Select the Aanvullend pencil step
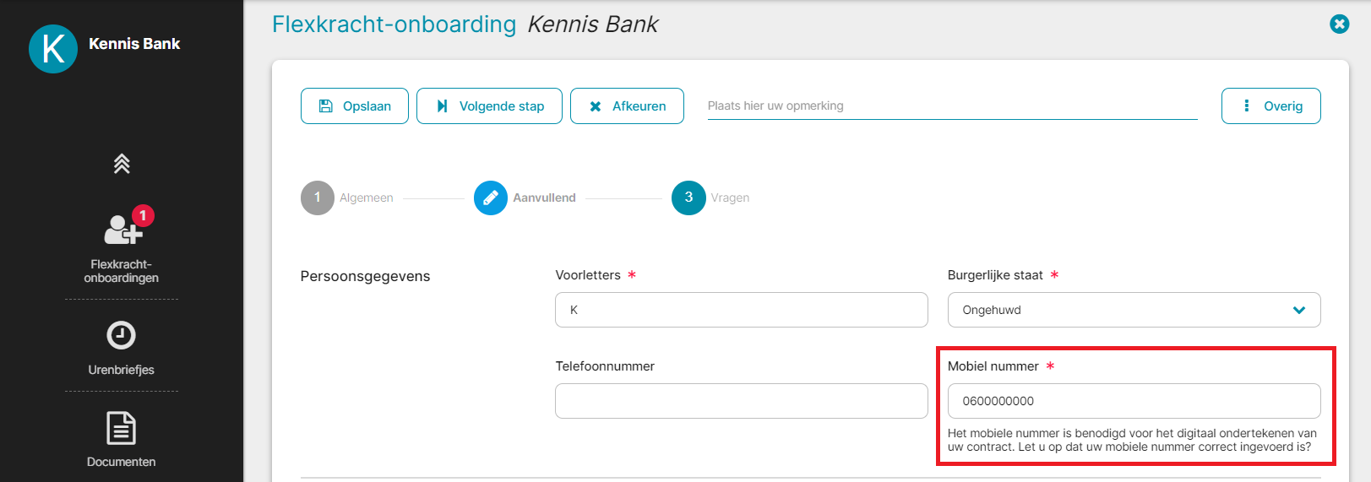This screenshot has width=1371, height=482. 491,198
